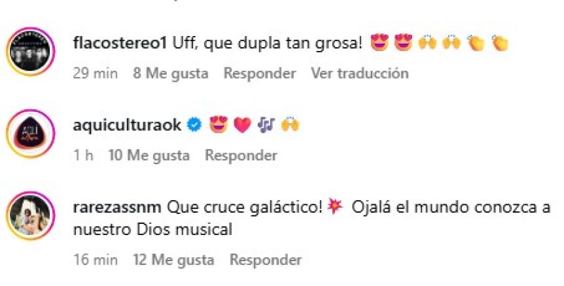564x286 pixels.
Task: Reply to rarezassnm's comment
Action: (266, 260)
